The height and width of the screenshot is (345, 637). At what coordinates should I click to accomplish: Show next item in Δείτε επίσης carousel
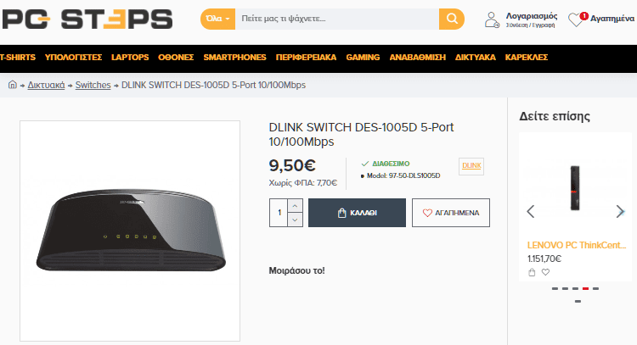tap(620, 211)
